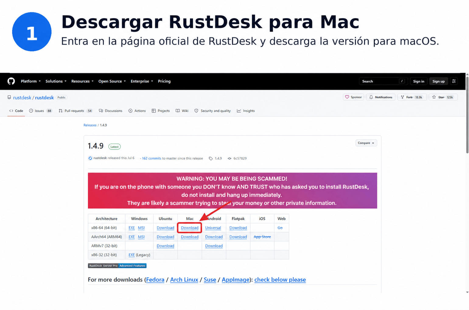Open the rustdesk author link under release title
469x310 pixels.
pyautogui.click(x=100, y=158)
